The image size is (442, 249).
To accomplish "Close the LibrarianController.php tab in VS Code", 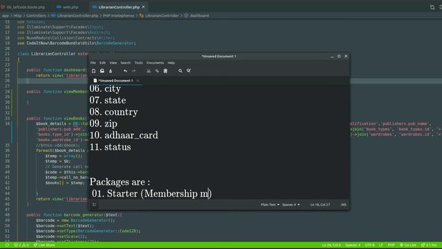I will [144, 7].
